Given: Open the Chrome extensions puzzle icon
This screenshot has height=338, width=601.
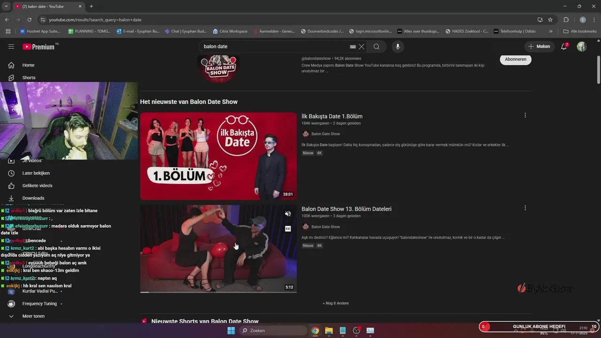Looking at the screenshot, I should pos(566,20).
